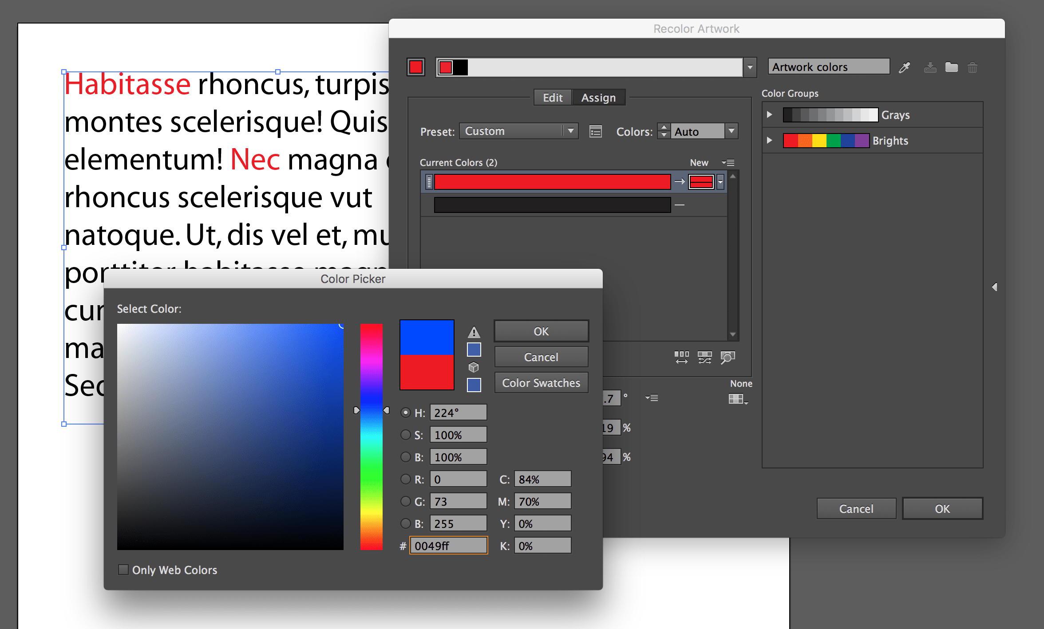1044x629 pixels.
Task: Open the Colors dropdown set to Auto
Action: 731,131
